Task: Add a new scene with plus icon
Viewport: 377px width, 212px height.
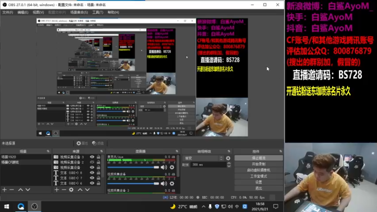Action: click(4, 190)
